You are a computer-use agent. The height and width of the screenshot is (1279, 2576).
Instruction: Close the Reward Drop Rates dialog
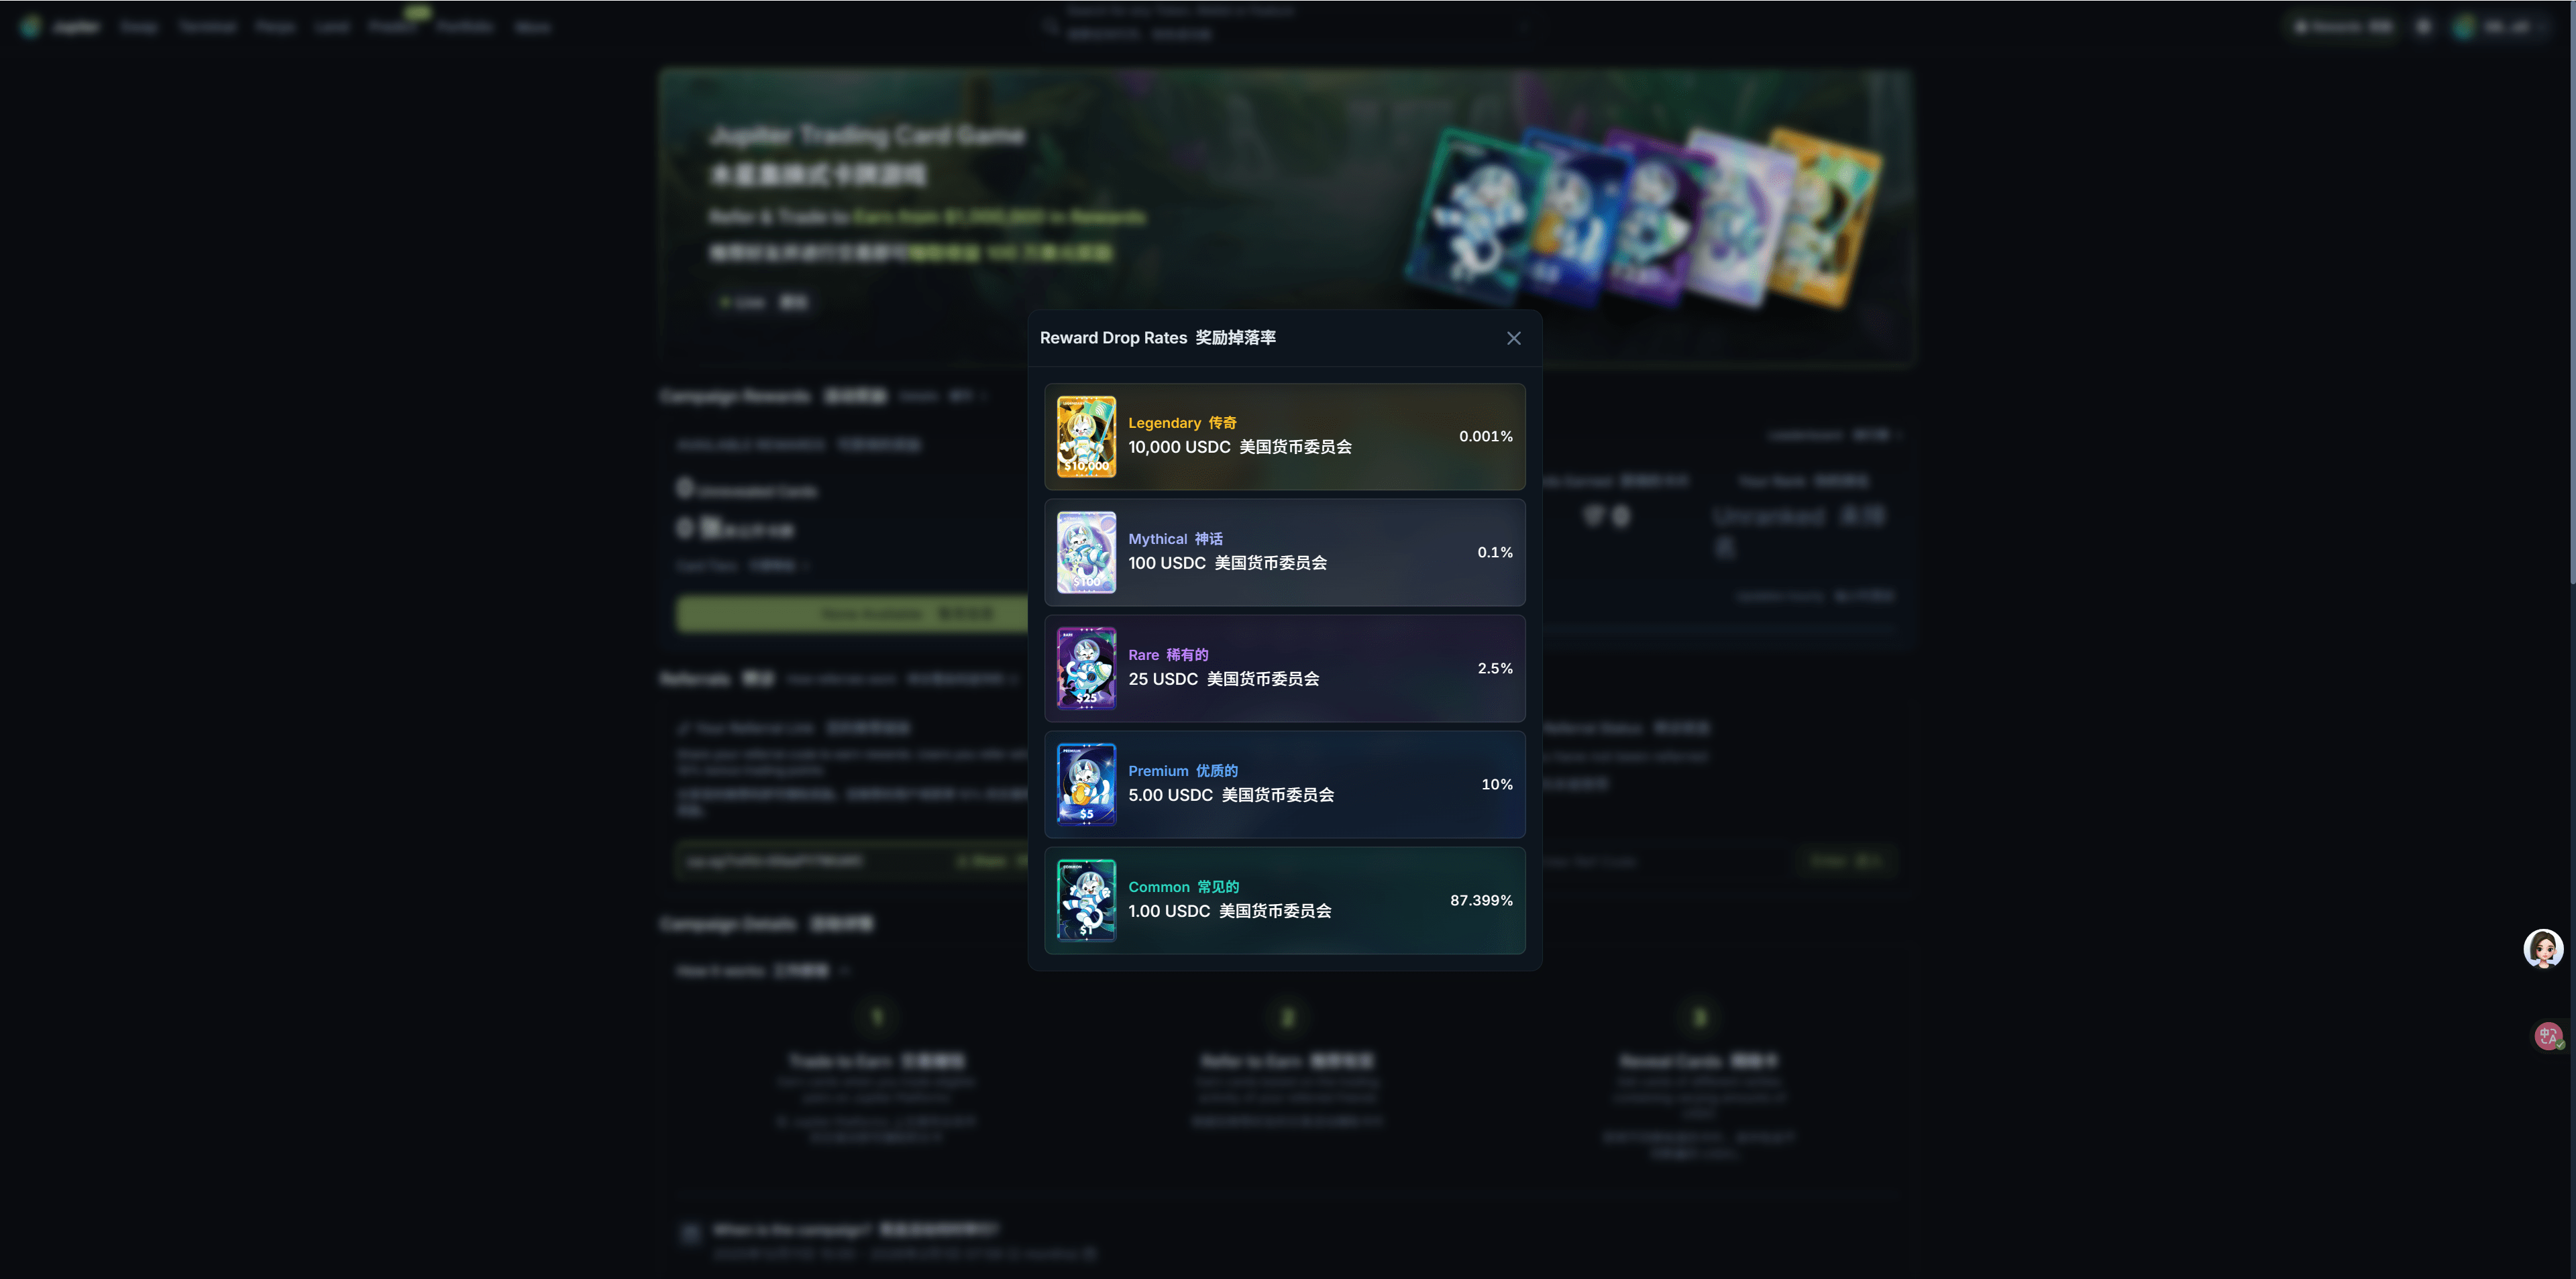(x=1513, y=338)
